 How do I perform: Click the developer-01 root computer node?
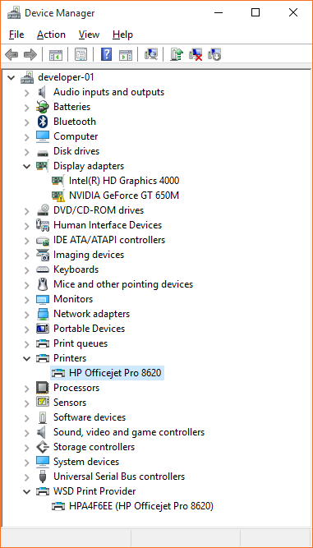tap(66, 77)
